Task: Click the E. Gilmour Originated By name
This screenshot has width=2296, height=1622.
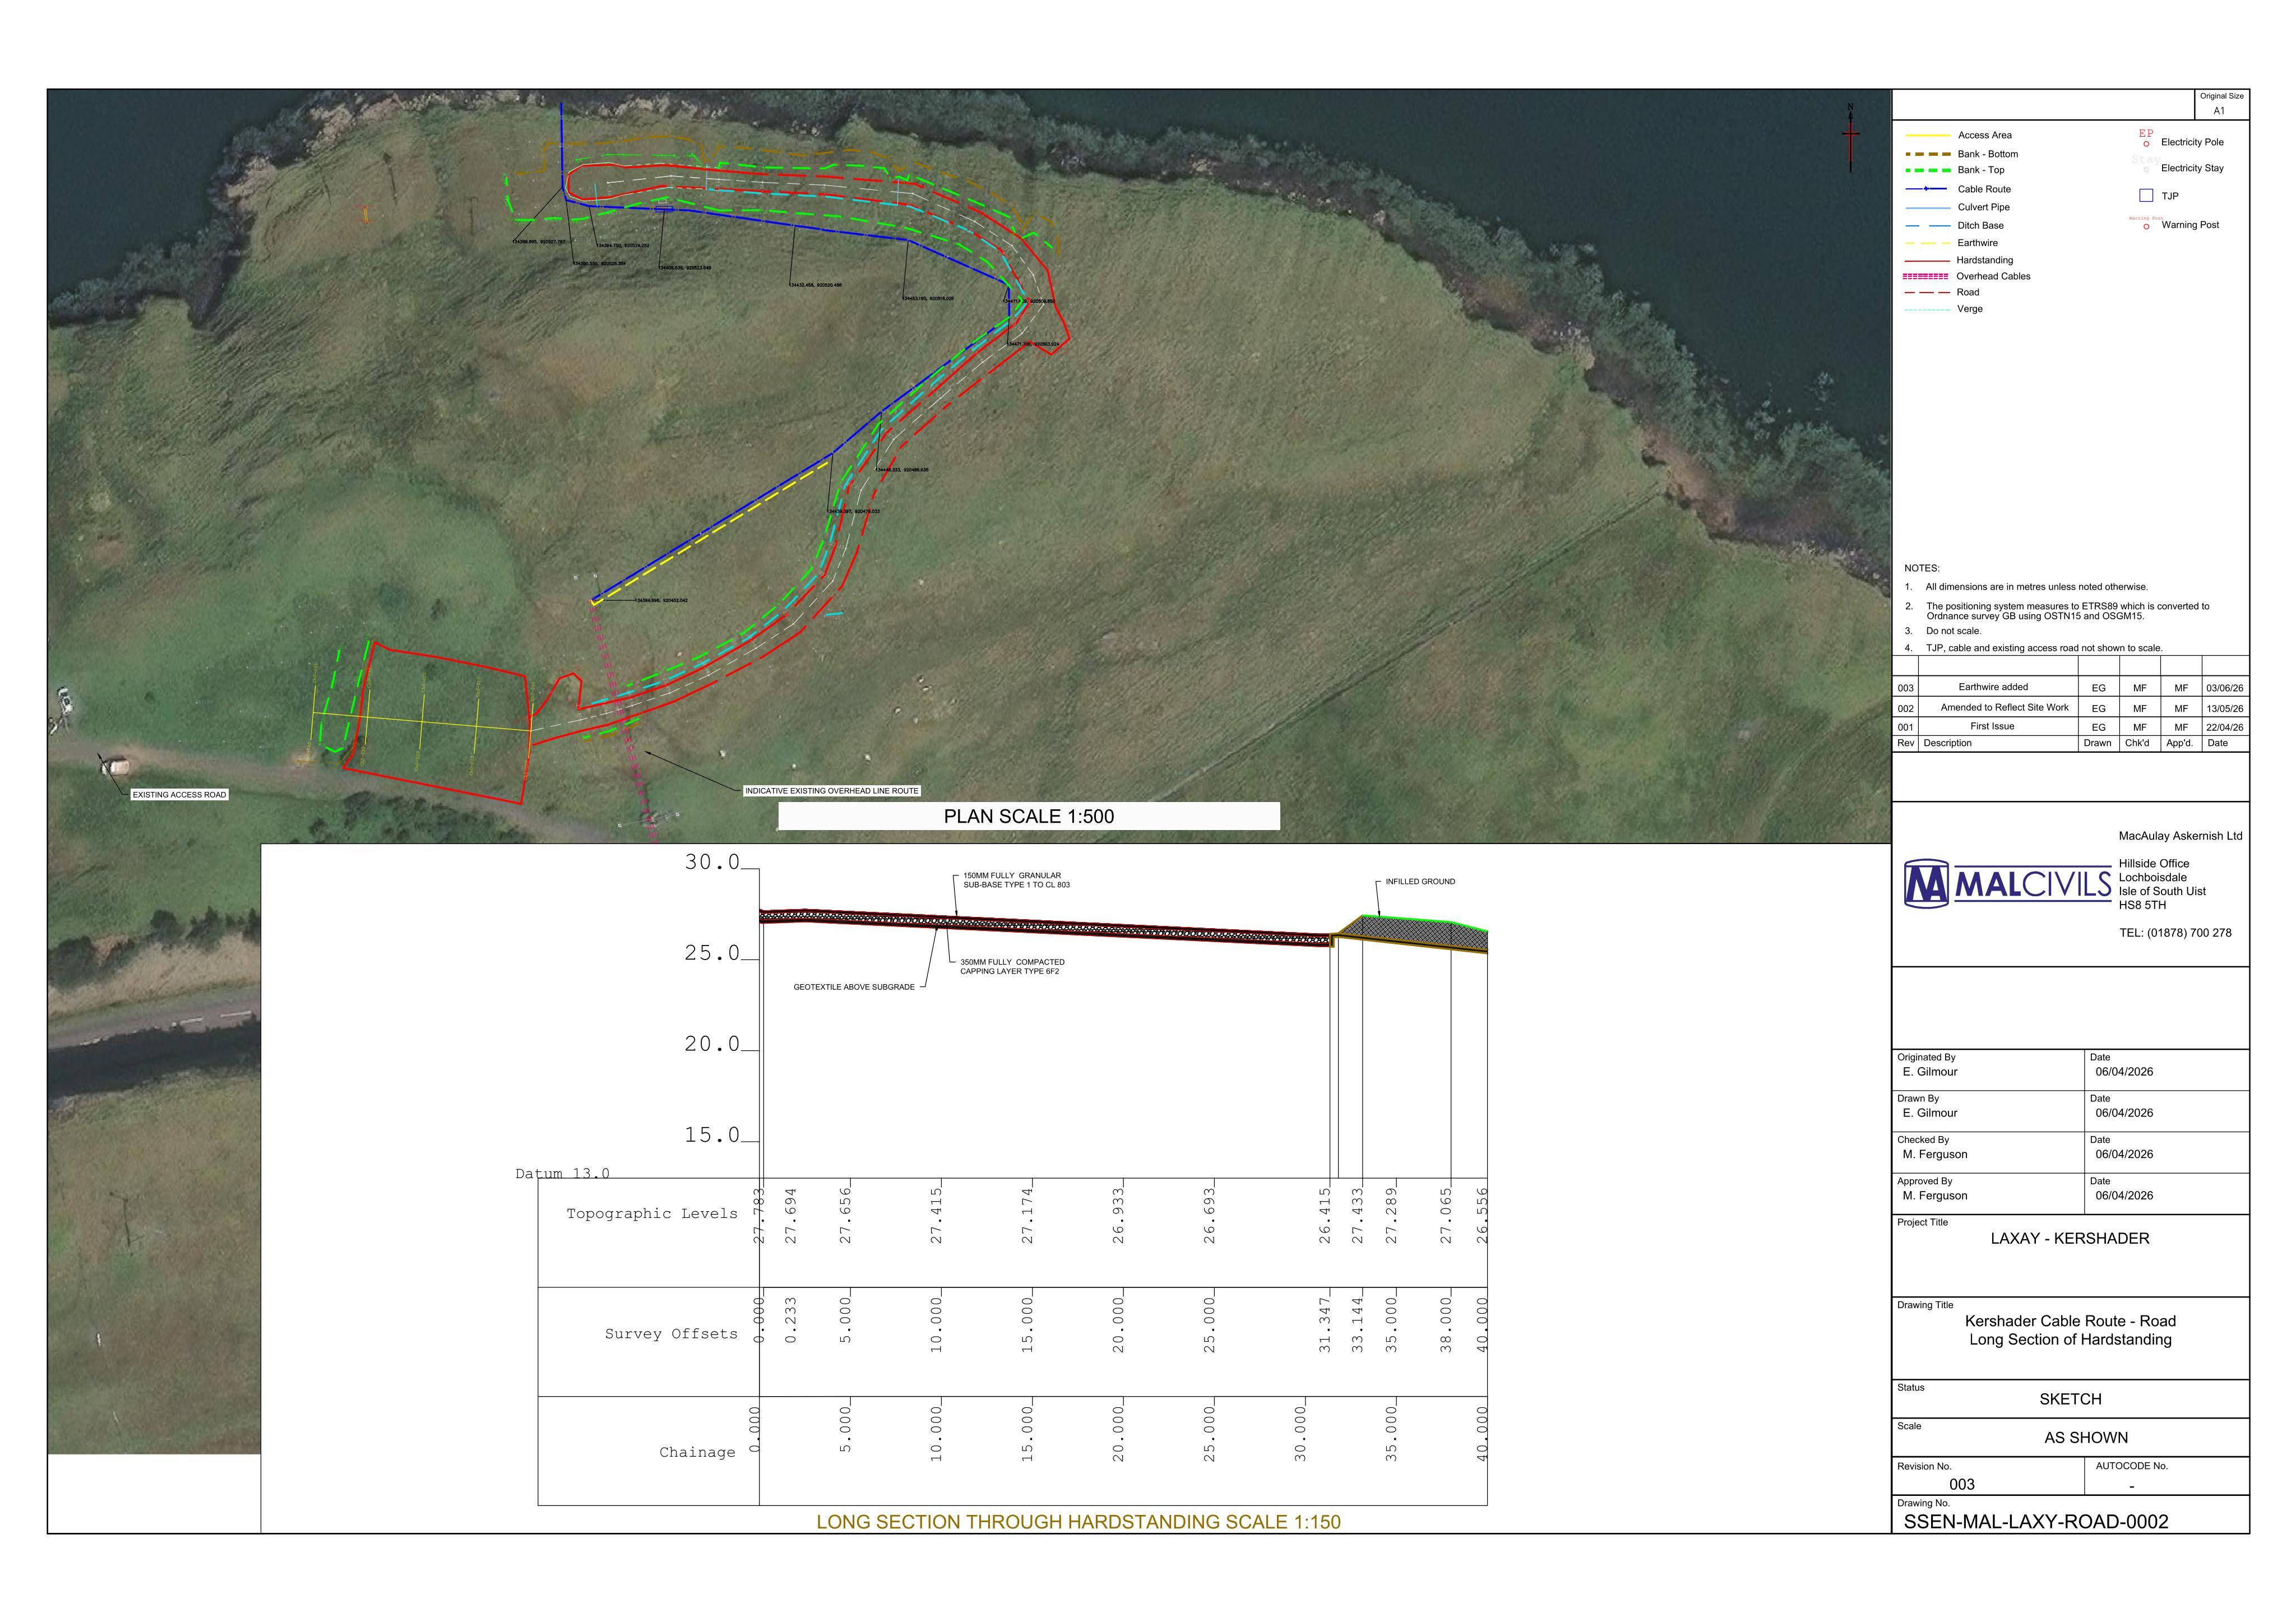Action: point(1930,1072)
